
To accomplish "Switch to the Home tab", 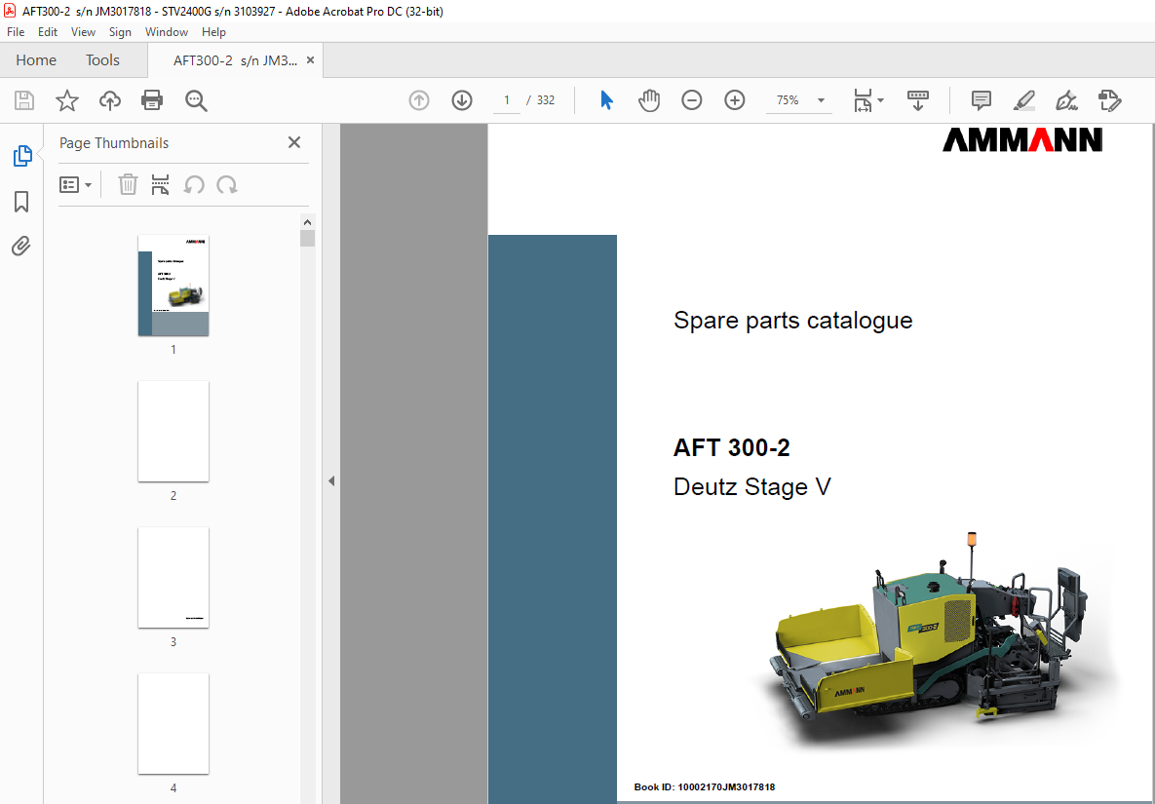I will coord(36,60).
